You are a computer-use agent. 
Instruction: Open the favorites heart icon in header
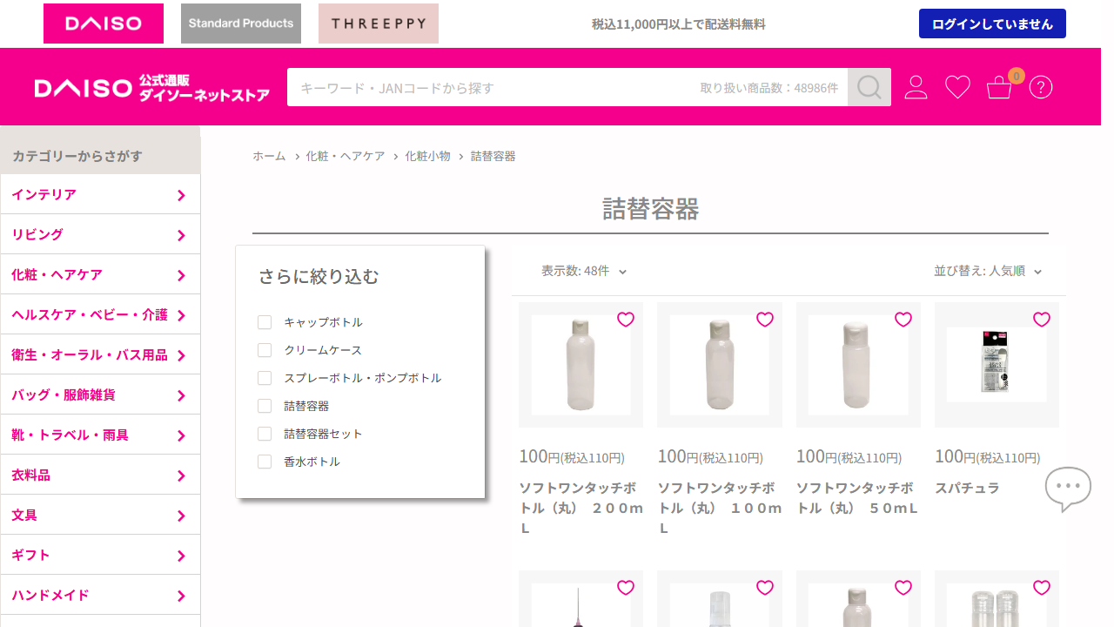coord(957,87)
